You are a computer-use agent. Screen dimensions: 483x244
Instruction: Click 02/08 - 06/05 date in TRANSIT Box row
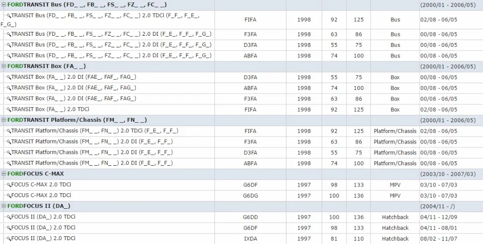click(439, 110)
